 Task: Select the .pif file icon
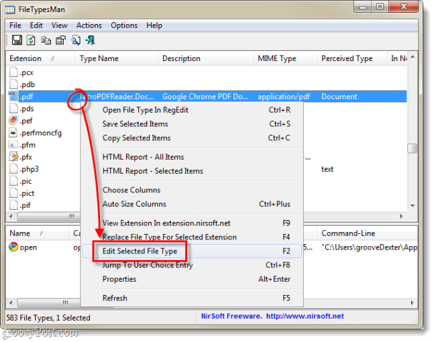[x=13, y=205]
